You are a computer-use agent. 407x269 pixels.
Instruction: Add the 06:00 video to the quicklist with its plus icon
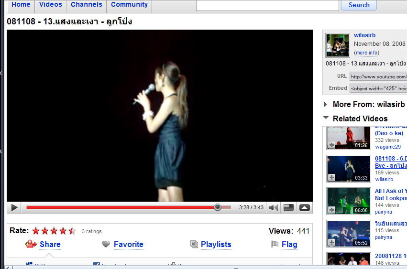tap(331, 210)
